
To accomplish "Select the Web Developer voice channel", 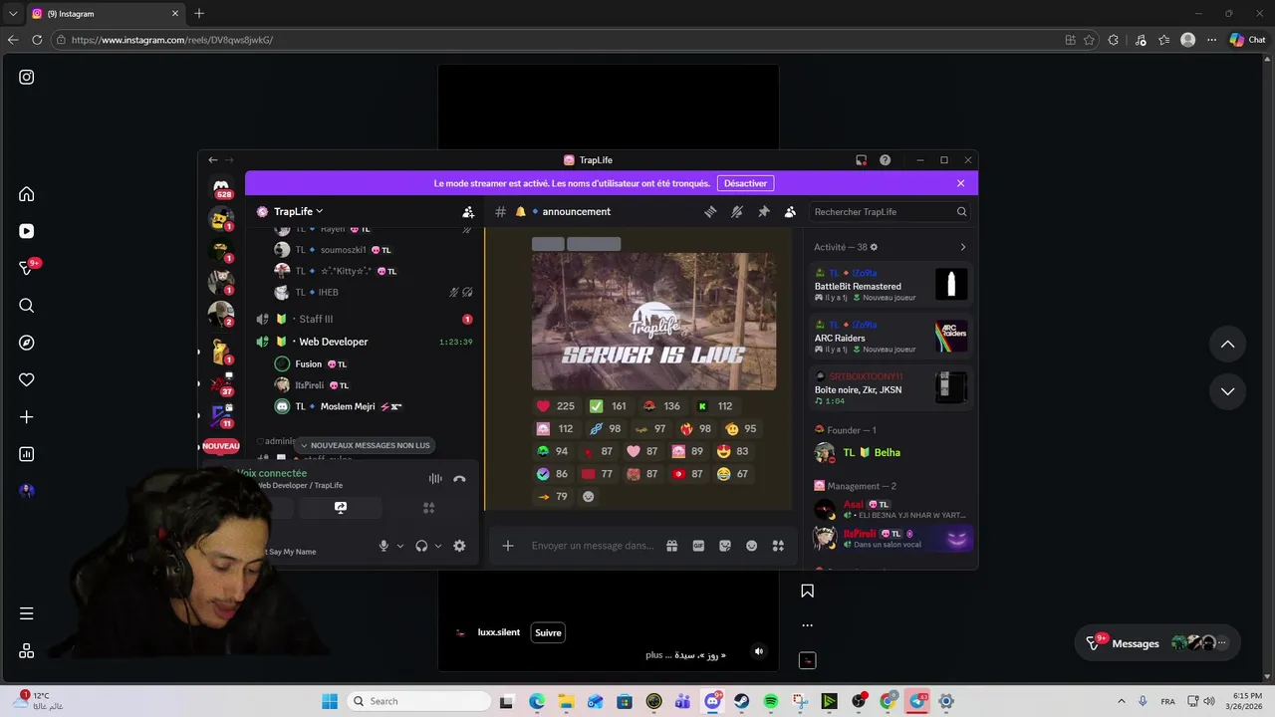I will (364, 342).
